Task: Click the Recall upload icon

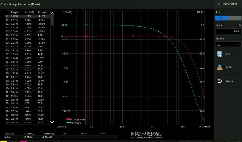Action: [x=220, y=67]
